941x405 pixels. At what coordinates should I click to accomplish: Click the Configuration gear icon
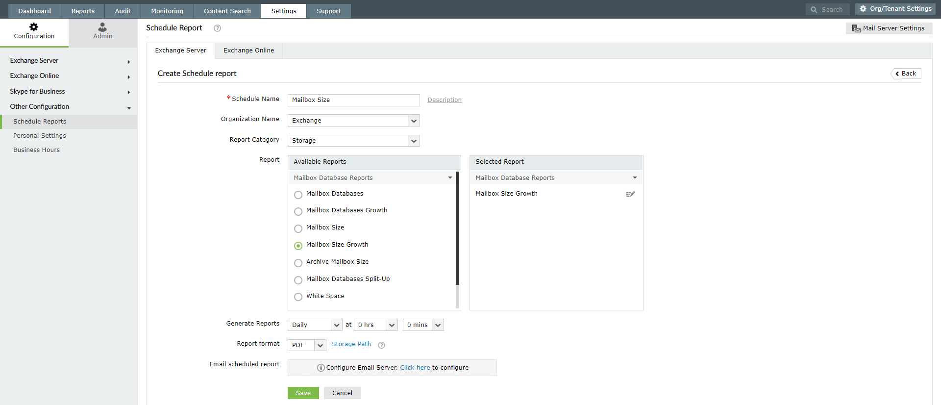[x=34, y=27]
